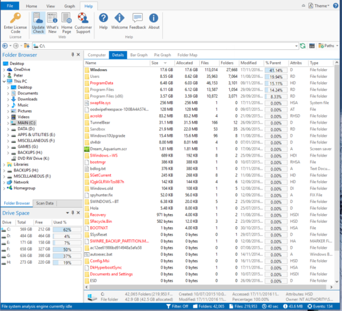Open the Bar Graph tab
The height and width of the screenshot is (311, 342).
139,55
